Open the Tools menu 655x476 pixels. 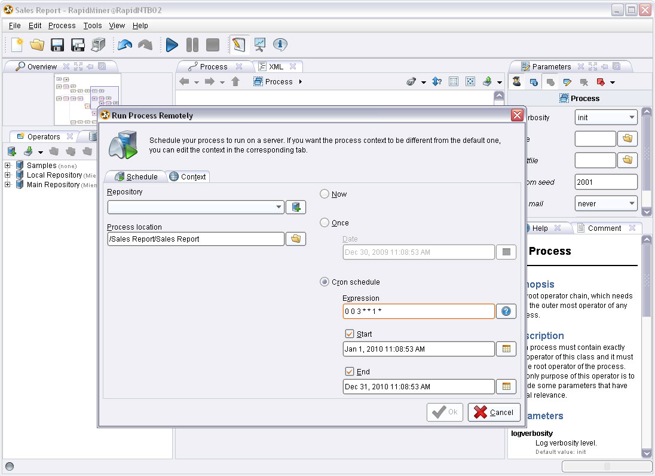click(93, 26)
